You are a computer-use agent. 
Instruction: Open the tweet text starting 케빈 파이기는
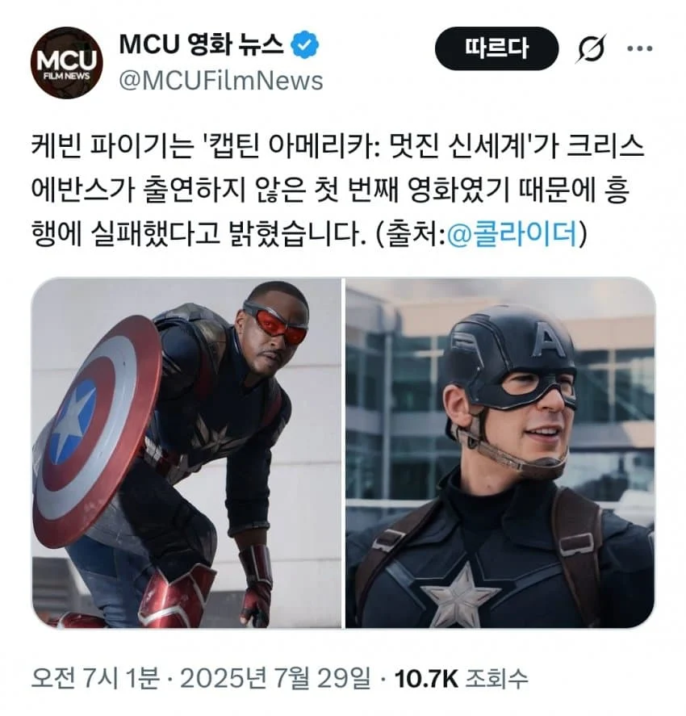337,190
